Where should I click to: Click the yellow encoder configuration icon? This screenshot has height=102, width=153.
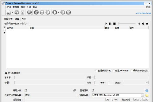tap(147, 95)
